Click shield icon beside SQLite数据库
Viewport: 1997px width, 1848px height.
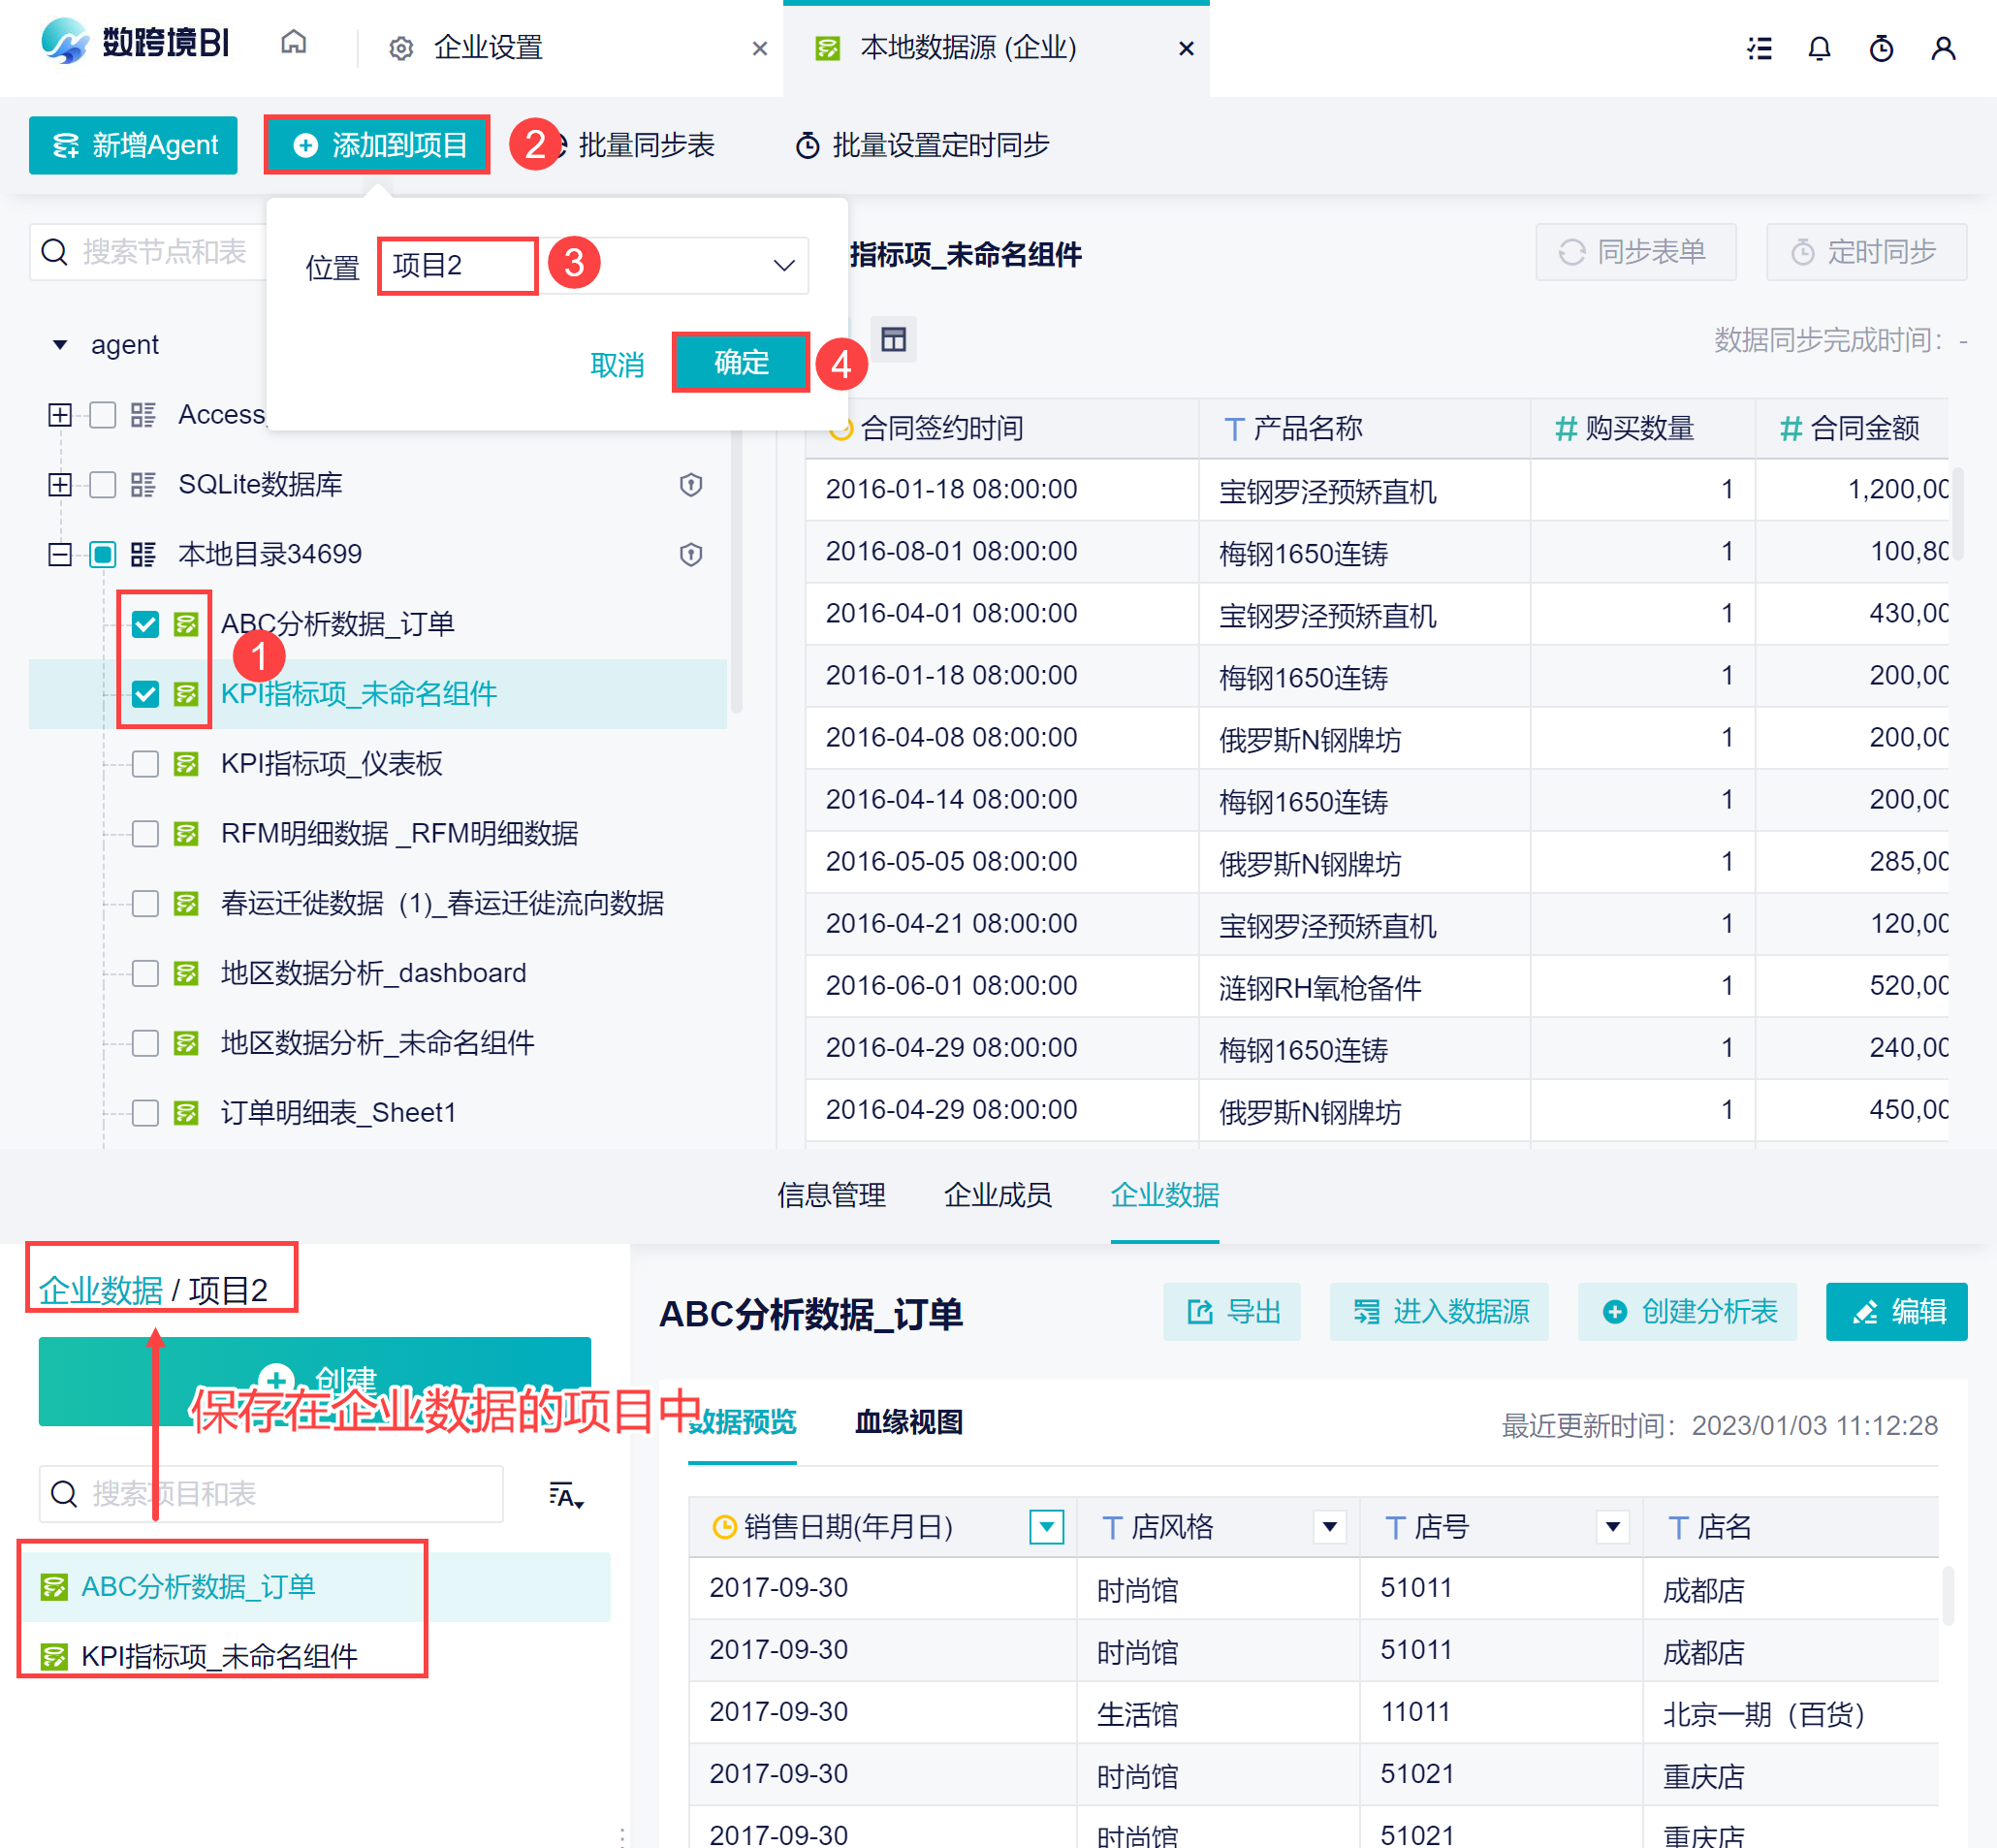pyautogui.click(x=691, y=485)
